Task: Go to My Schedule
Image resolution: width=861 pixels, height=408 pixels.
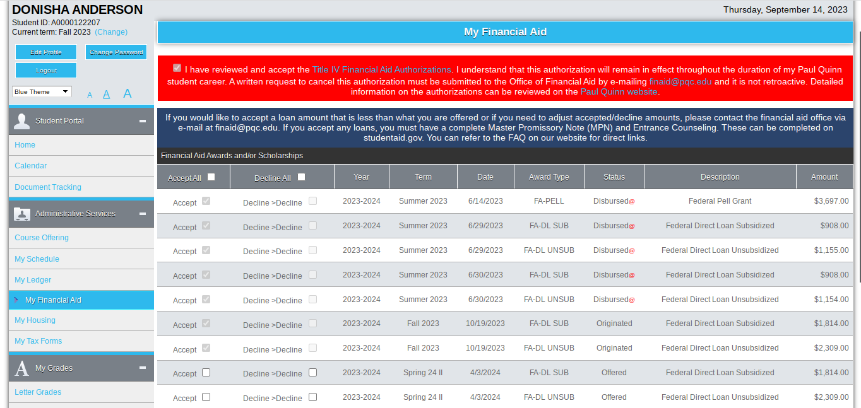Action: click(37, 259)
